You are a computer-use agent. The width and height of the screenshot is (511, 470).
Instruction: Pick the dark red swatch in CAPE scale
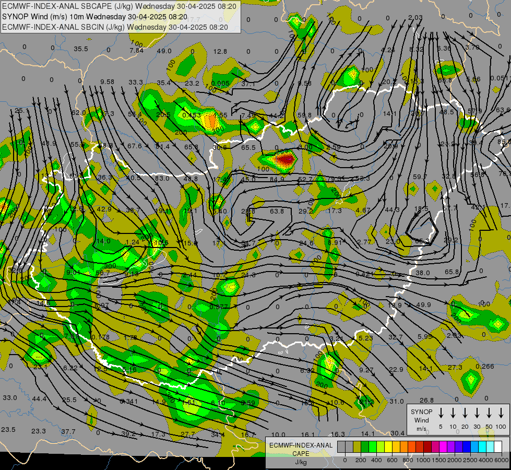click(427, 446)
